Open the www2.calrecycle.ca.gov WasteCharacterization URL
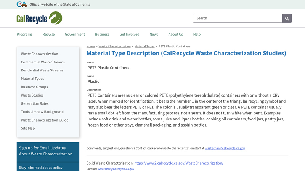The width and height of the screenshot is (305, 171). pyautogui.click(x=179, y=163)
